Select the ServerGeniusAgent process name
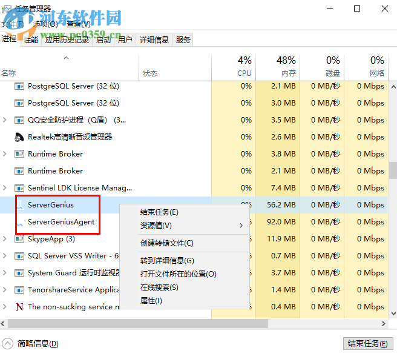 (x=61, y=222)
